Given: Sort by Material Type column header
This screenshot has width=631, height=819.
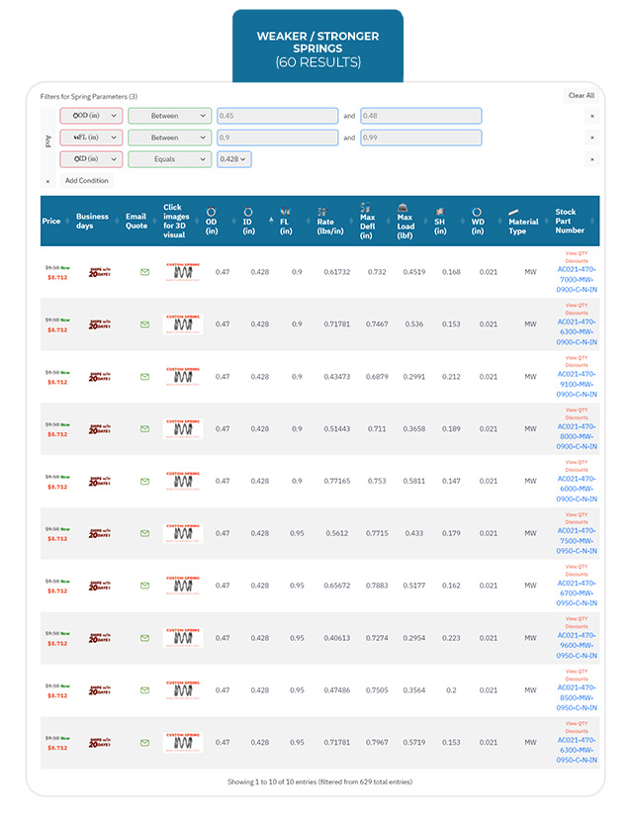Looking at the screenshot, I should 523,221.
